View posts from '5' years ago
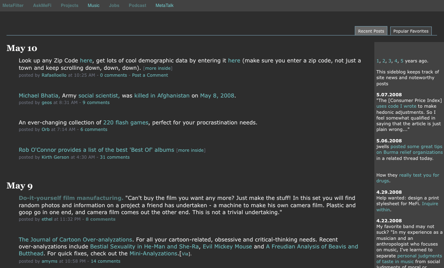This screenshot has width=444, height=268. (x=402, y=61)
